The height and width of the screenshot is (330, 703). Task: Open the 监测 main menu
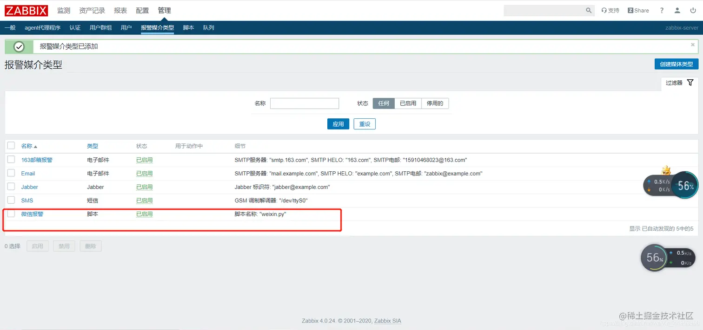click(64, 10)
